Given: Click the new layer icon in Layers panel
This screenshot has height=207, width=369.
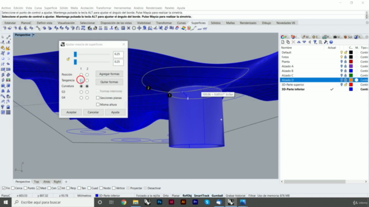Looking at the screenshot, I should [x=283, y=42].
